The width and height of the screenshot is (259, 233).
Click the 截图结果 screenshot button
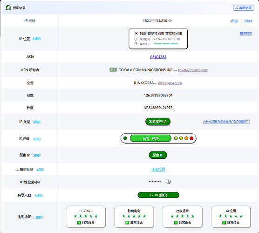click(x=244, y=8)
